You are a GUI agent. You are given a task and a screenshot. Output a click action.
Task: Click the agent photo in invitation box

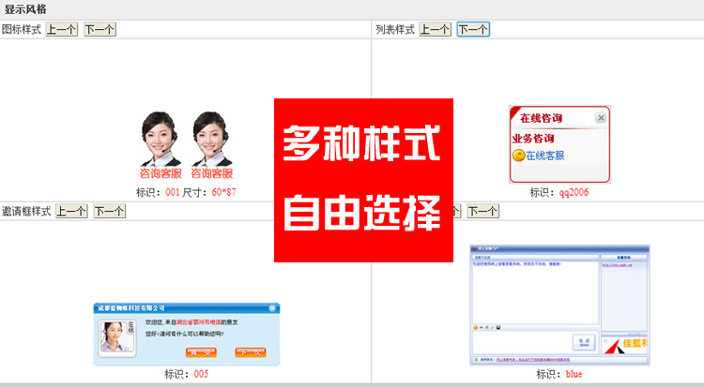(x=117, y=338)
